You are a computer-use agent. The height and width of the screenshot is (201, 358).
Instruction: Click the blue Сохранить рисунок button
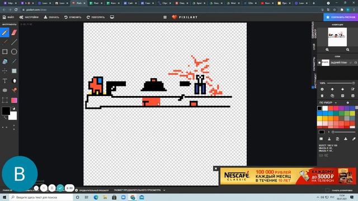341,17
